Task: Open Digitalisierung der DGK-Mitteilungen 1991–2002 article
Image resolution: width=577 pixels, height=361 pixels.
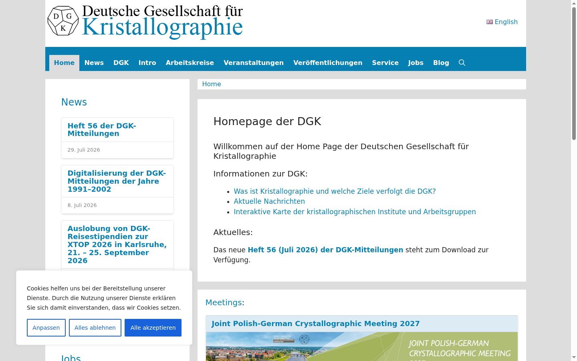Action: [x=117, y=181]
